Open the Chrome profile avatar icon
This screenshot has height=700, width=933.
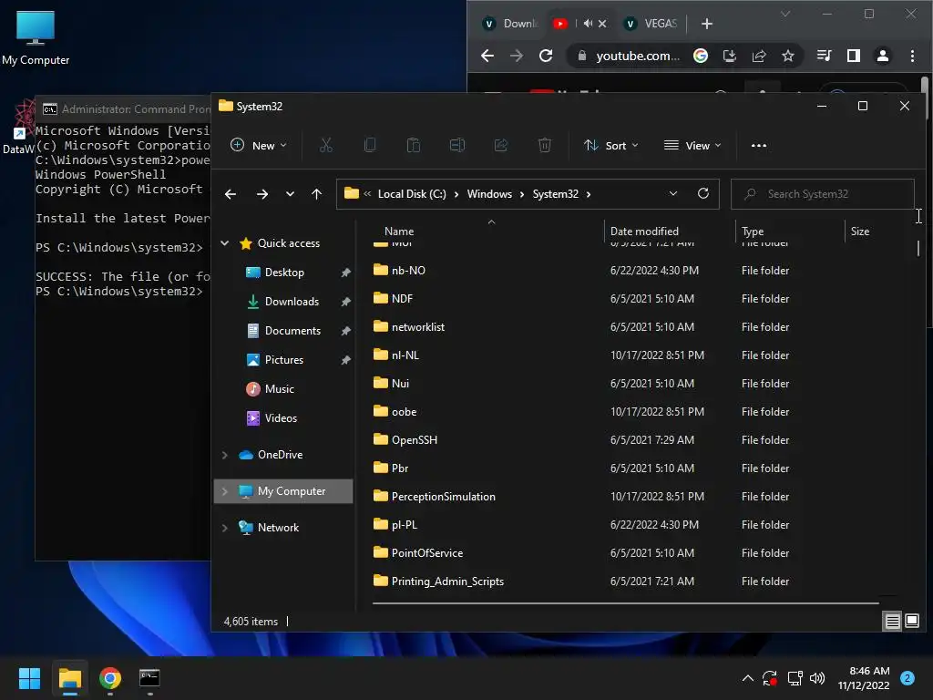(x=882, y=56)
